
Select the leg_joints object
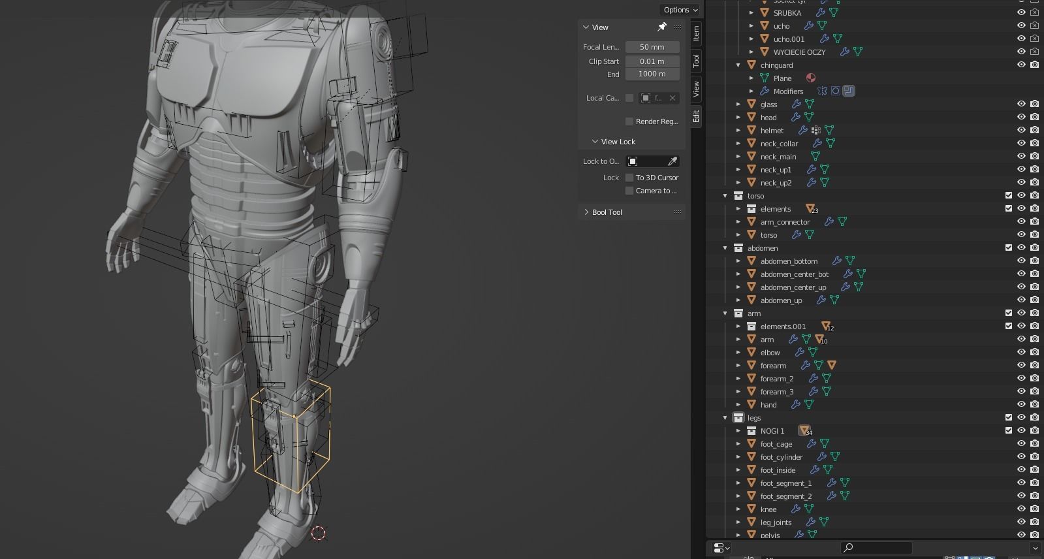776,522
